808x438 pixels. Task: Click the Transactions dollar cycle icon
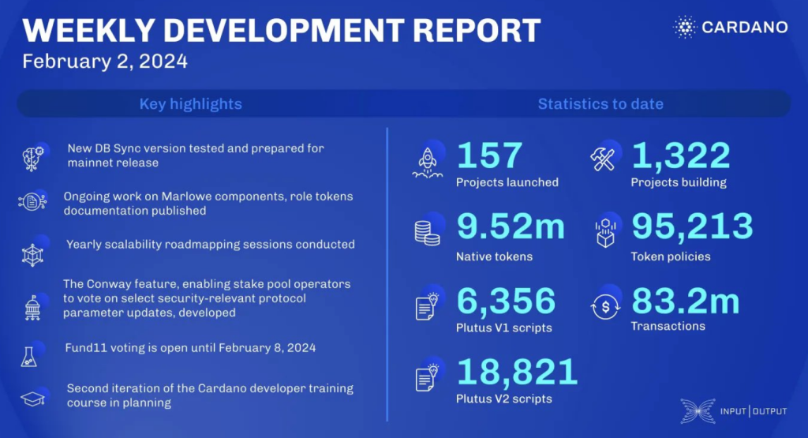(x=605, y=306)
